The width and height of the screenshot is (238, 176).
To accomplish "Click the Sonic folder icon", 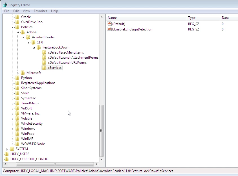I will click(x=17, y=93).
